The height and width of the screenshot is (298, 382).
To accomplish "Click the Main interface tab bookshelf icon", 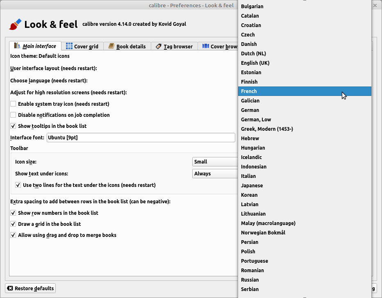I will [x=17, y=45].
